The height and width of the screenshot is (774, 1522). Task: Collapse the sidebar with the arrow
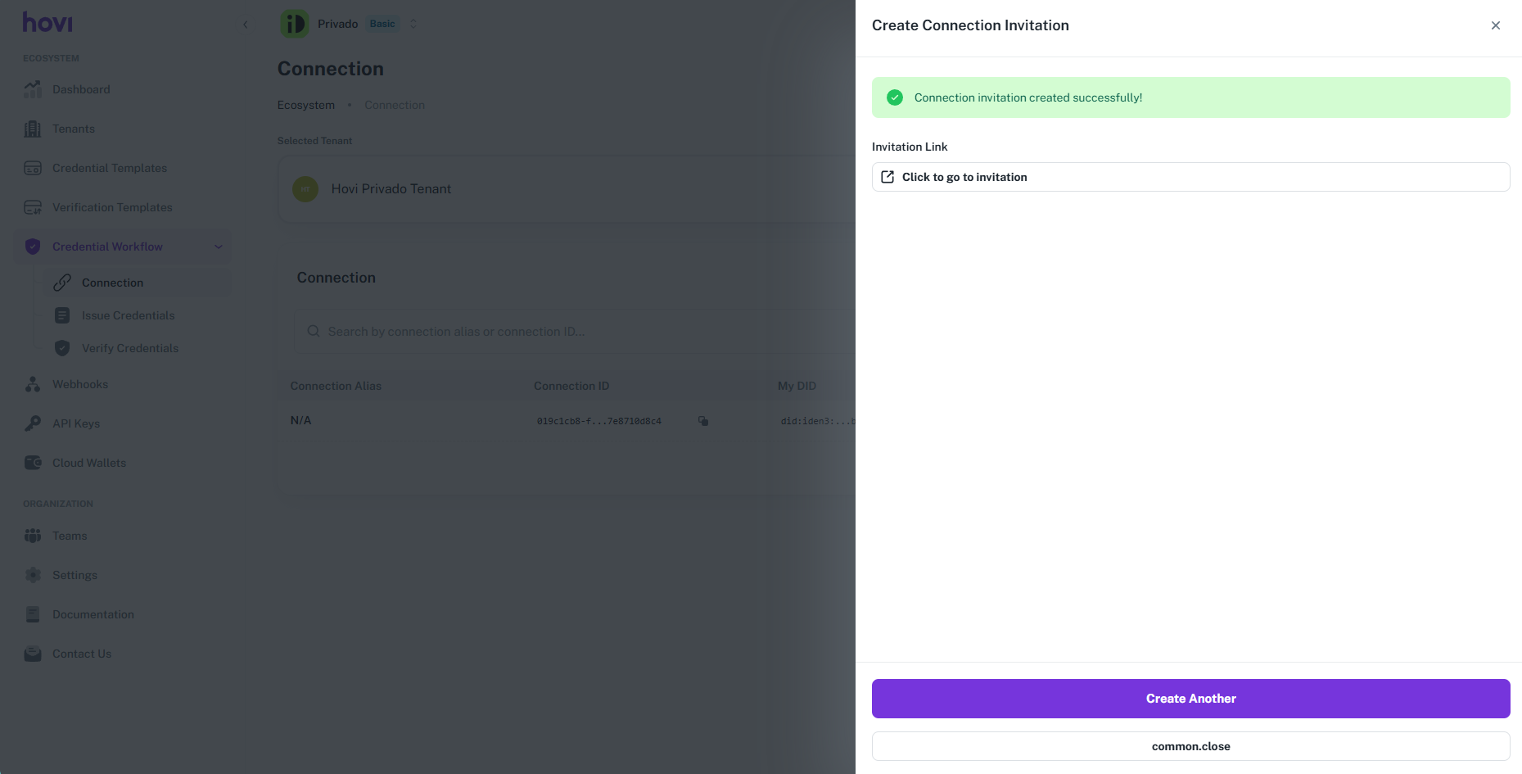245,25
